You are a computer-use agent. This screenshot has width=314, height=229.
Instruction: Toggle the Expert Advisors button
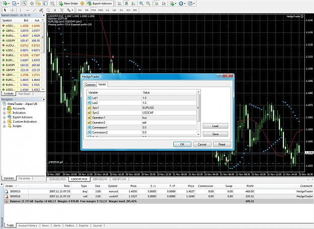point(99,4)
